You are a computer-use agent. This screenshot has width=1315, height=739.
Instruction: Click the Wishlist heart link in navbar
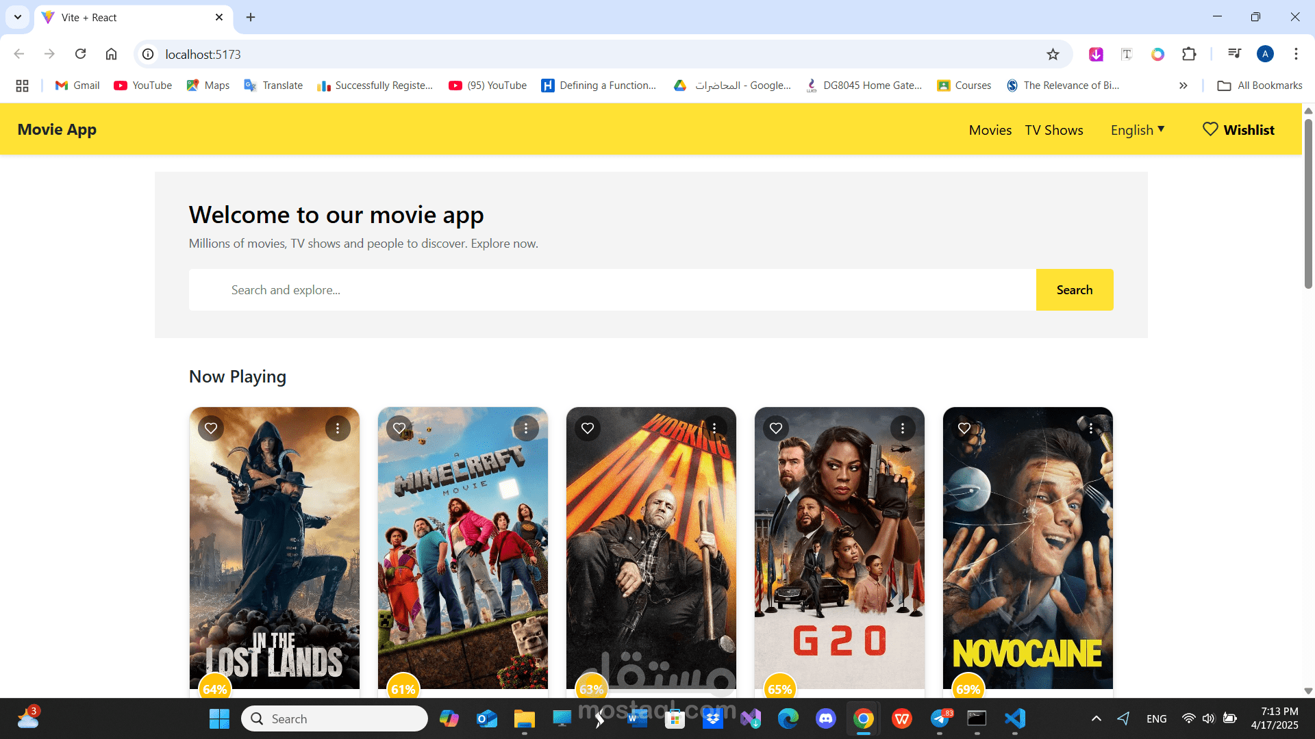coord(1238,130)
